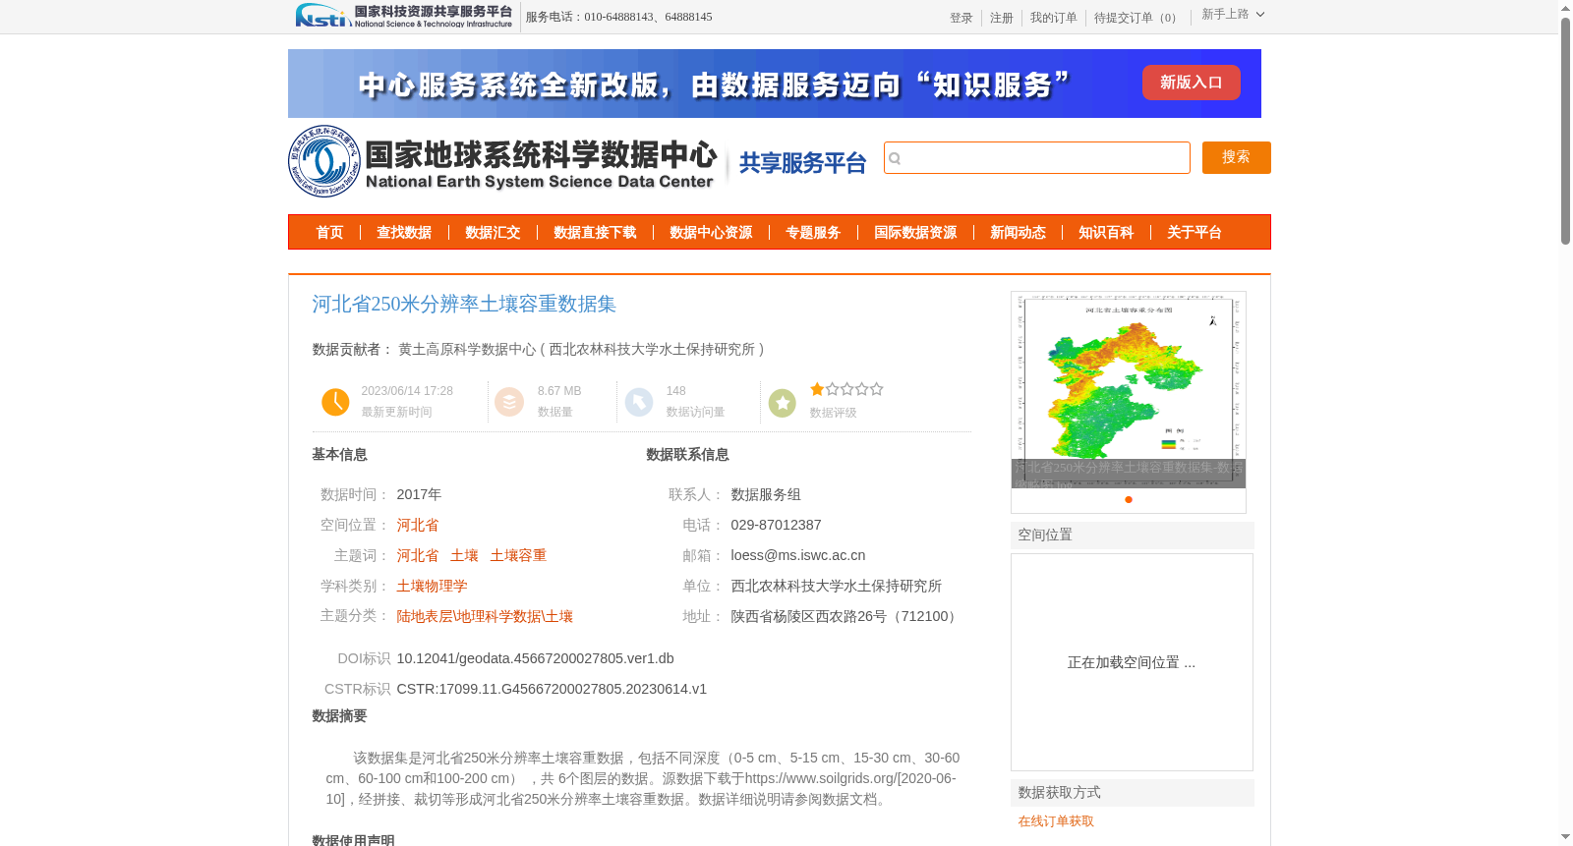Open the 数据直接下载 menu
Viewport: 1573px width, 846px height.
(595, 233)
